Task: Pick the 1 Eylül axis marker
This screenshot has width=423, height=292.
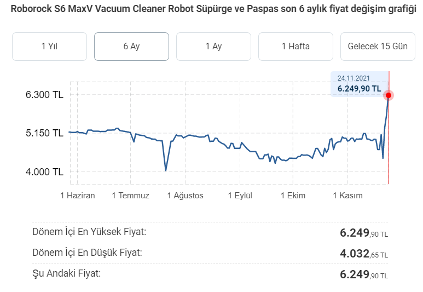Action: point(240,196)
